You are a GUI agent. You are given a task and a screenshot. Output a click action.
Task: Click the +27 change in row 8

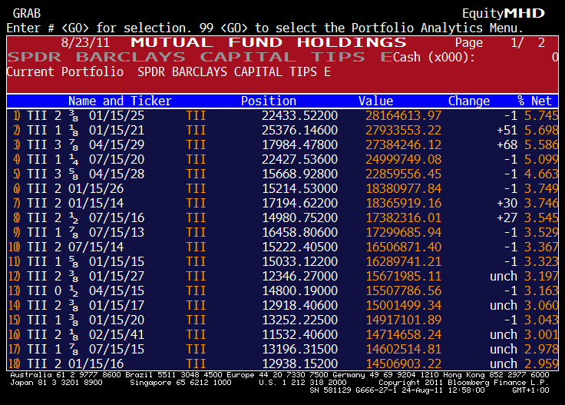507,217
